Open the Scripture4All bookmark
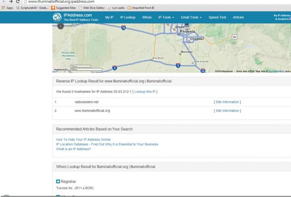 click(x=32, y=8)
